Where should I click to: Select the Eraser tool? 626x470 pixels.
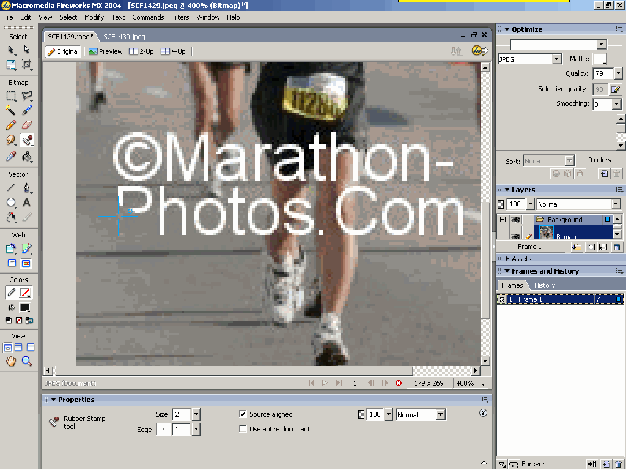(x=26, y=125)
